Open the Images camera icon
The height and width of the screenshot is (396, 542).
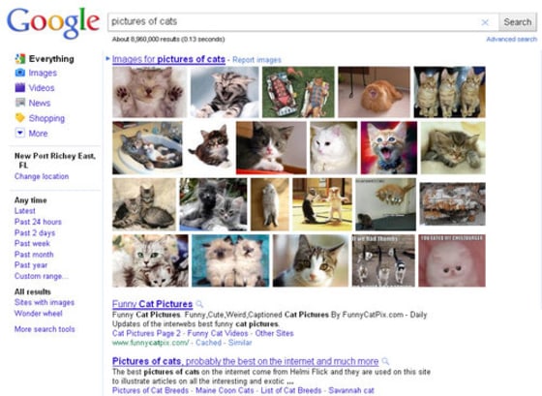20,73
